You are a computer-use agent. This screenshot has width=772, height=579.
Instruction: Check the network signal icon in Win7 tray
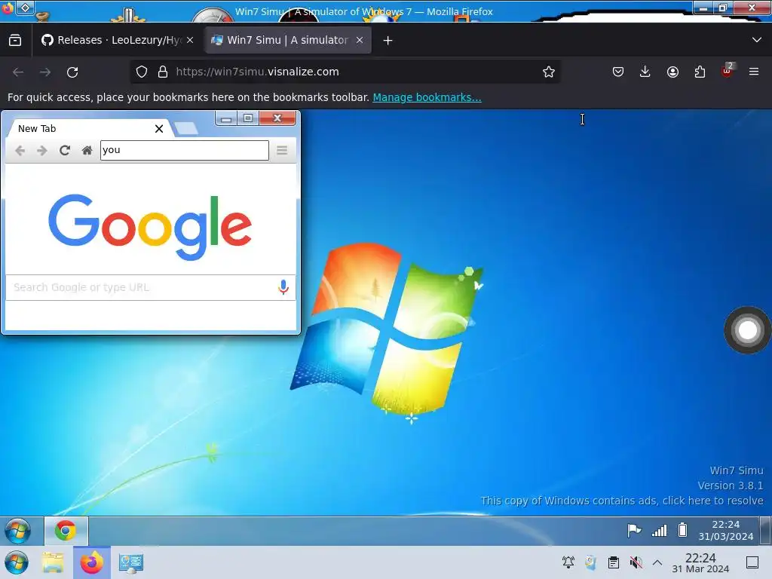point(659,531)
